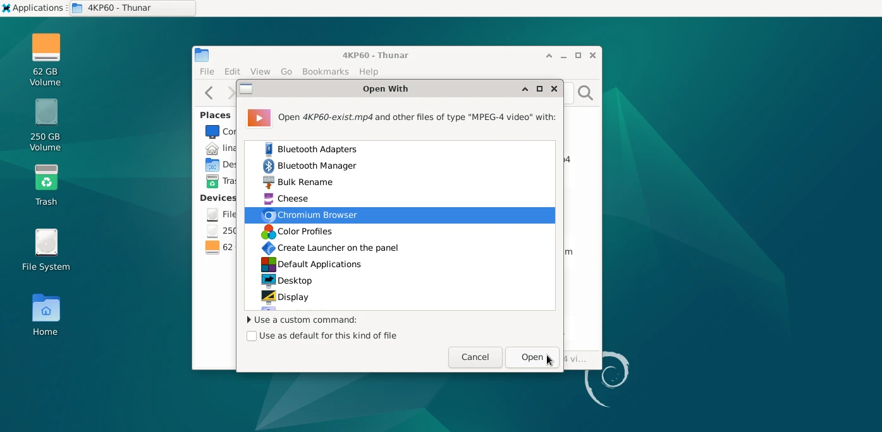Click the Bluetooth Manager icon
The width and height of the screenshot is (882, 432).
(269, 166)
